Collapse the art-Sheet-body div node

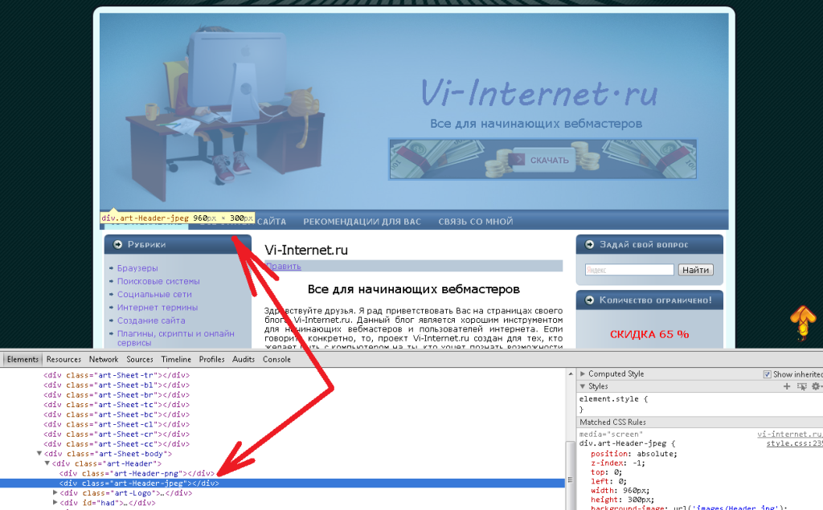tap(39, 454)
